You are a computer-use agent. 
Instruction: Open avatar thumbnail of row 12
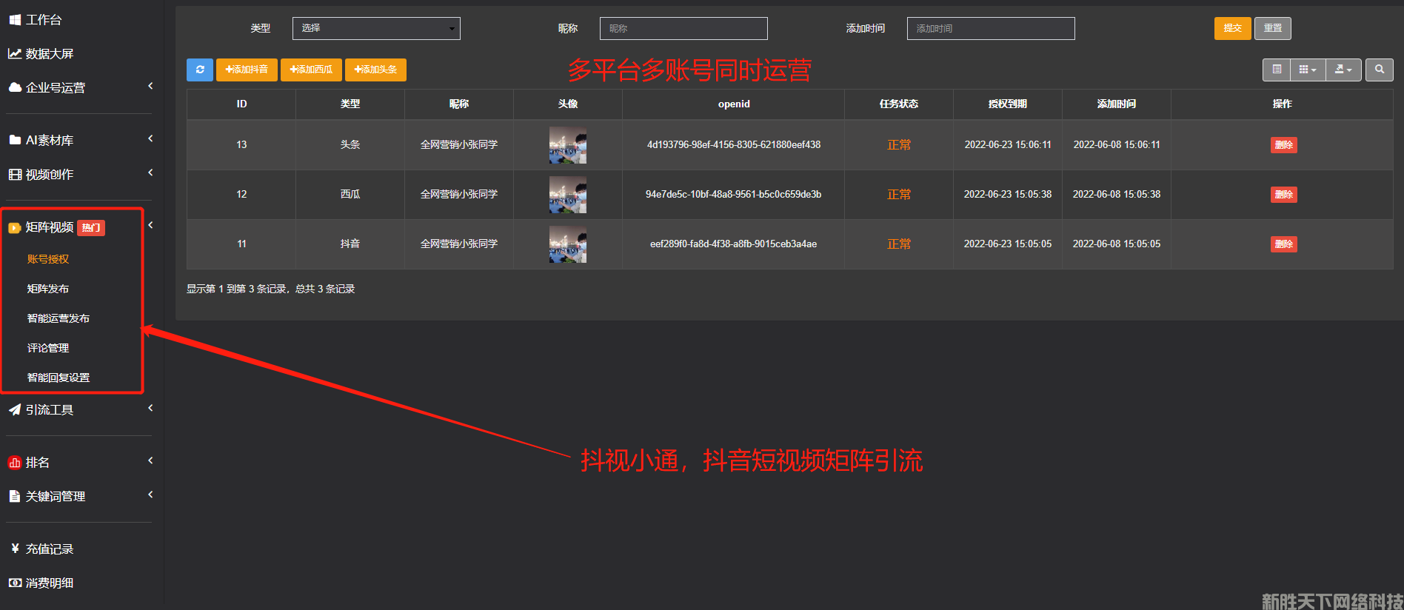click(x=567, y=195)
